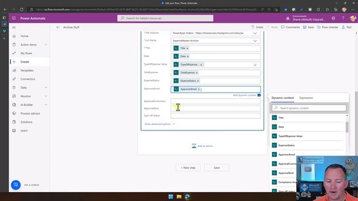The width and height of the screenshot is (358, 201).
Task: Click the Save button below the flow
Action: click(x=216, y=167)
